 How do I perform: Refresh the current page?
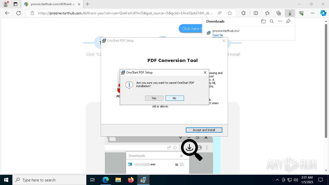pos(19,13)
